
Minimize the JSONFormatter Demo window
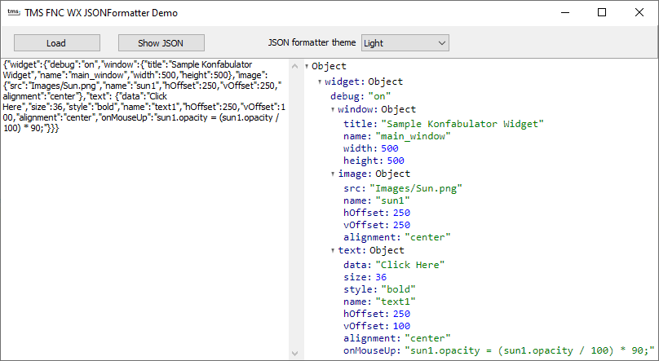tap(565, 12)
